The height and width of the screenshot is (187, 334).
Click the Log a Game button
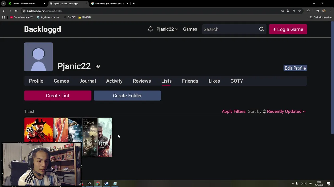click(288, 29)
